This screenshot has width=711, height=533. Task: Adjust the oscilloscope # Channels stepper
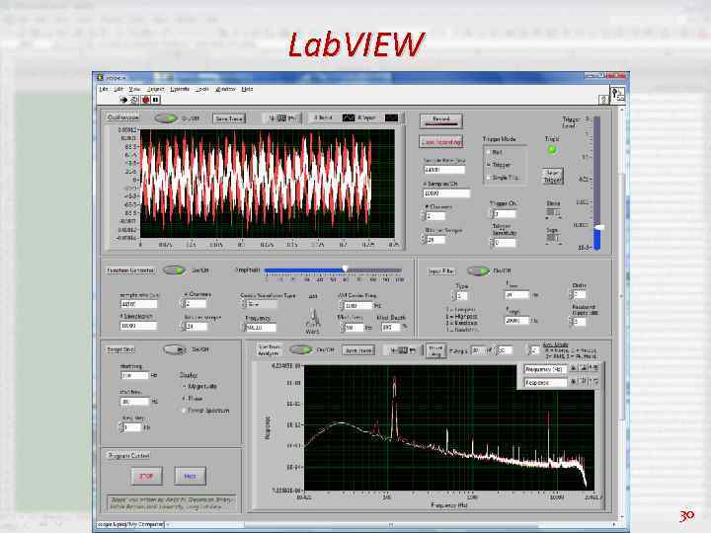[423, 216]
